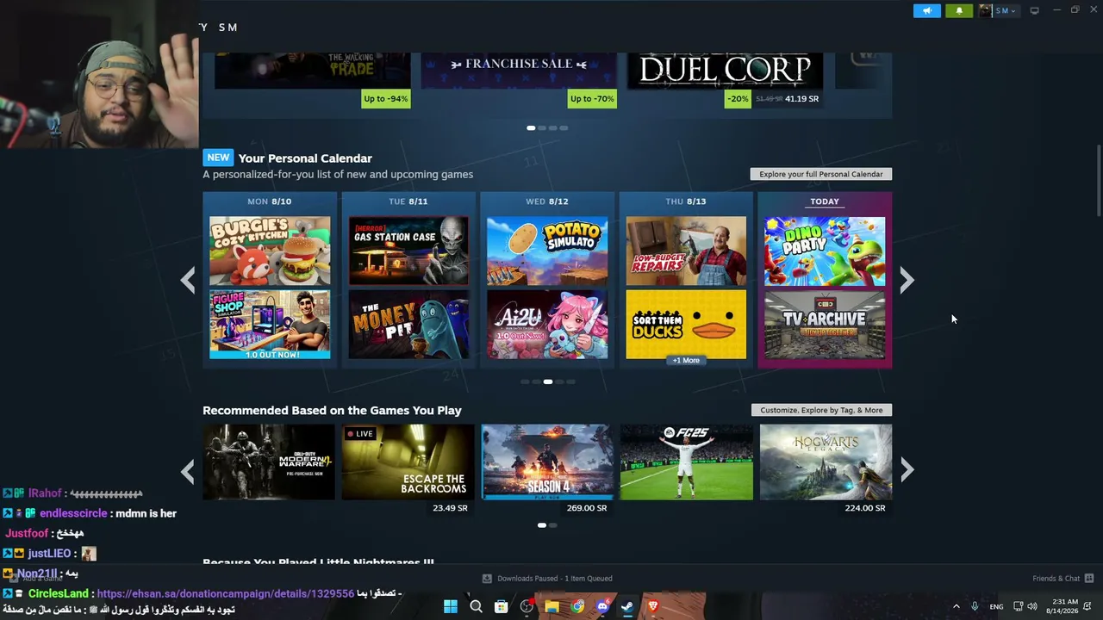Click the microphone tray icon
Screen dimensions: 1103x620
(975, 606)
